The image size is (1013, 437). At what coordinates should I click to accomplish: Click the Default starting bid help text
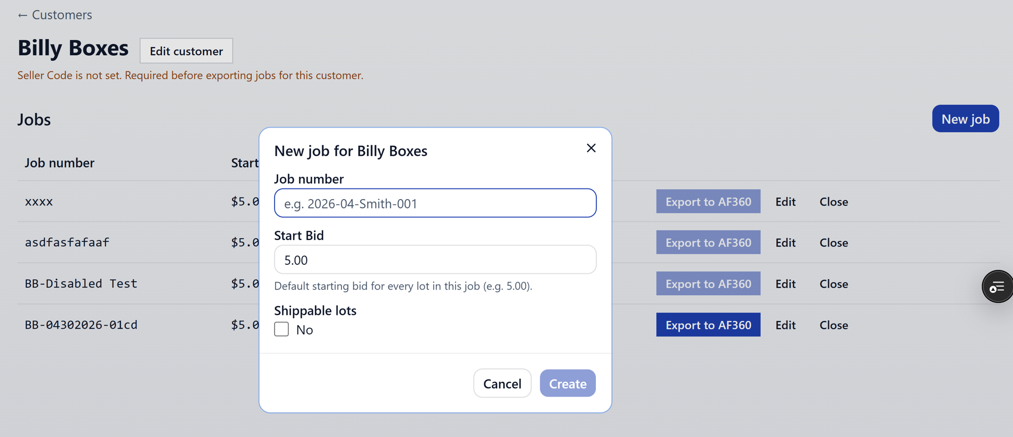pos(403,286)
